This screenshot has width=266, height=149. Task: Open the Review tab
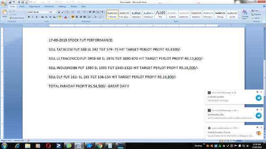74,7
